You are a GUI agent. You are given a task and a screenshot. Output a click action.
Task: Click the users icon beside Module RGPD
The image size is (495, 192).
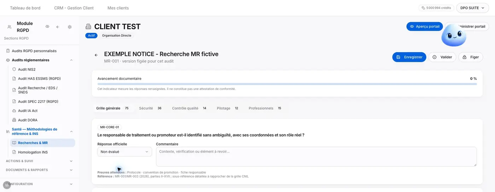click(9, 27)
